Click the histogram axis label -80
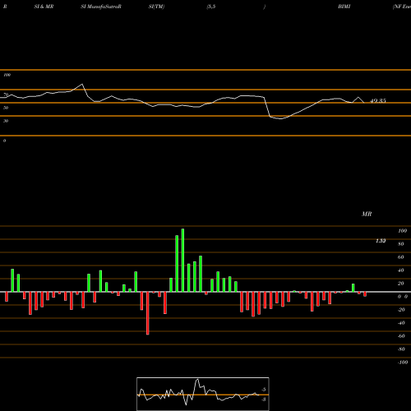The image size is (411, 411). pos(401,349)
